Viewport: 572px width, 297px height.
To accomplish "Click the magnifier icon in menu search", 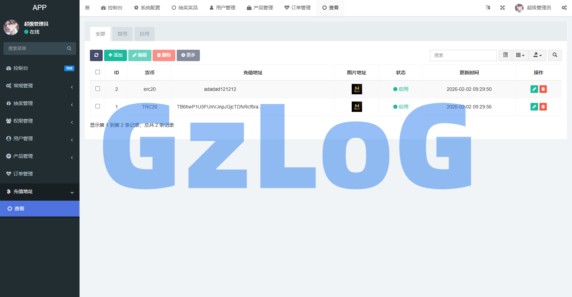I will click(69, 48).
